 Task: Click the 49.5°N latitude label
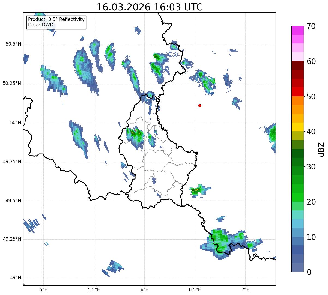(x=13, y=201)
